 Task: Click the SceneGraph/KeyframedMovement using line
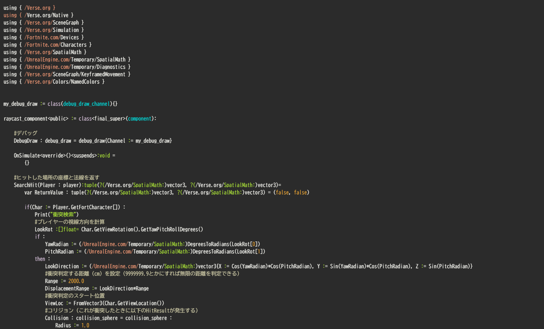67,74
